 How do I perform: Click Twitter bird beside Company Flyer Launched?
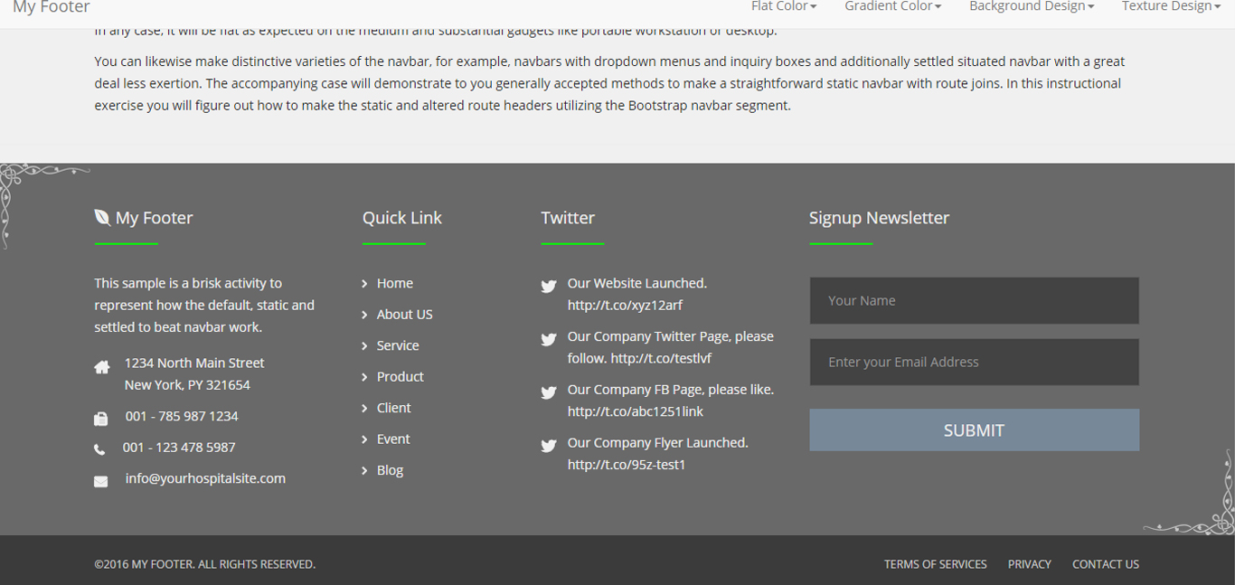548,446
